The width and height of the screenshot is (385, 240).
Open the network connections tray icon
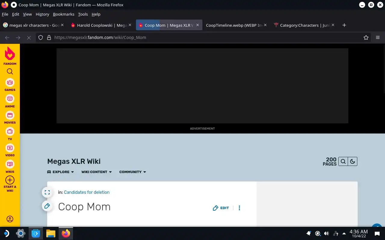coord(336,233)
